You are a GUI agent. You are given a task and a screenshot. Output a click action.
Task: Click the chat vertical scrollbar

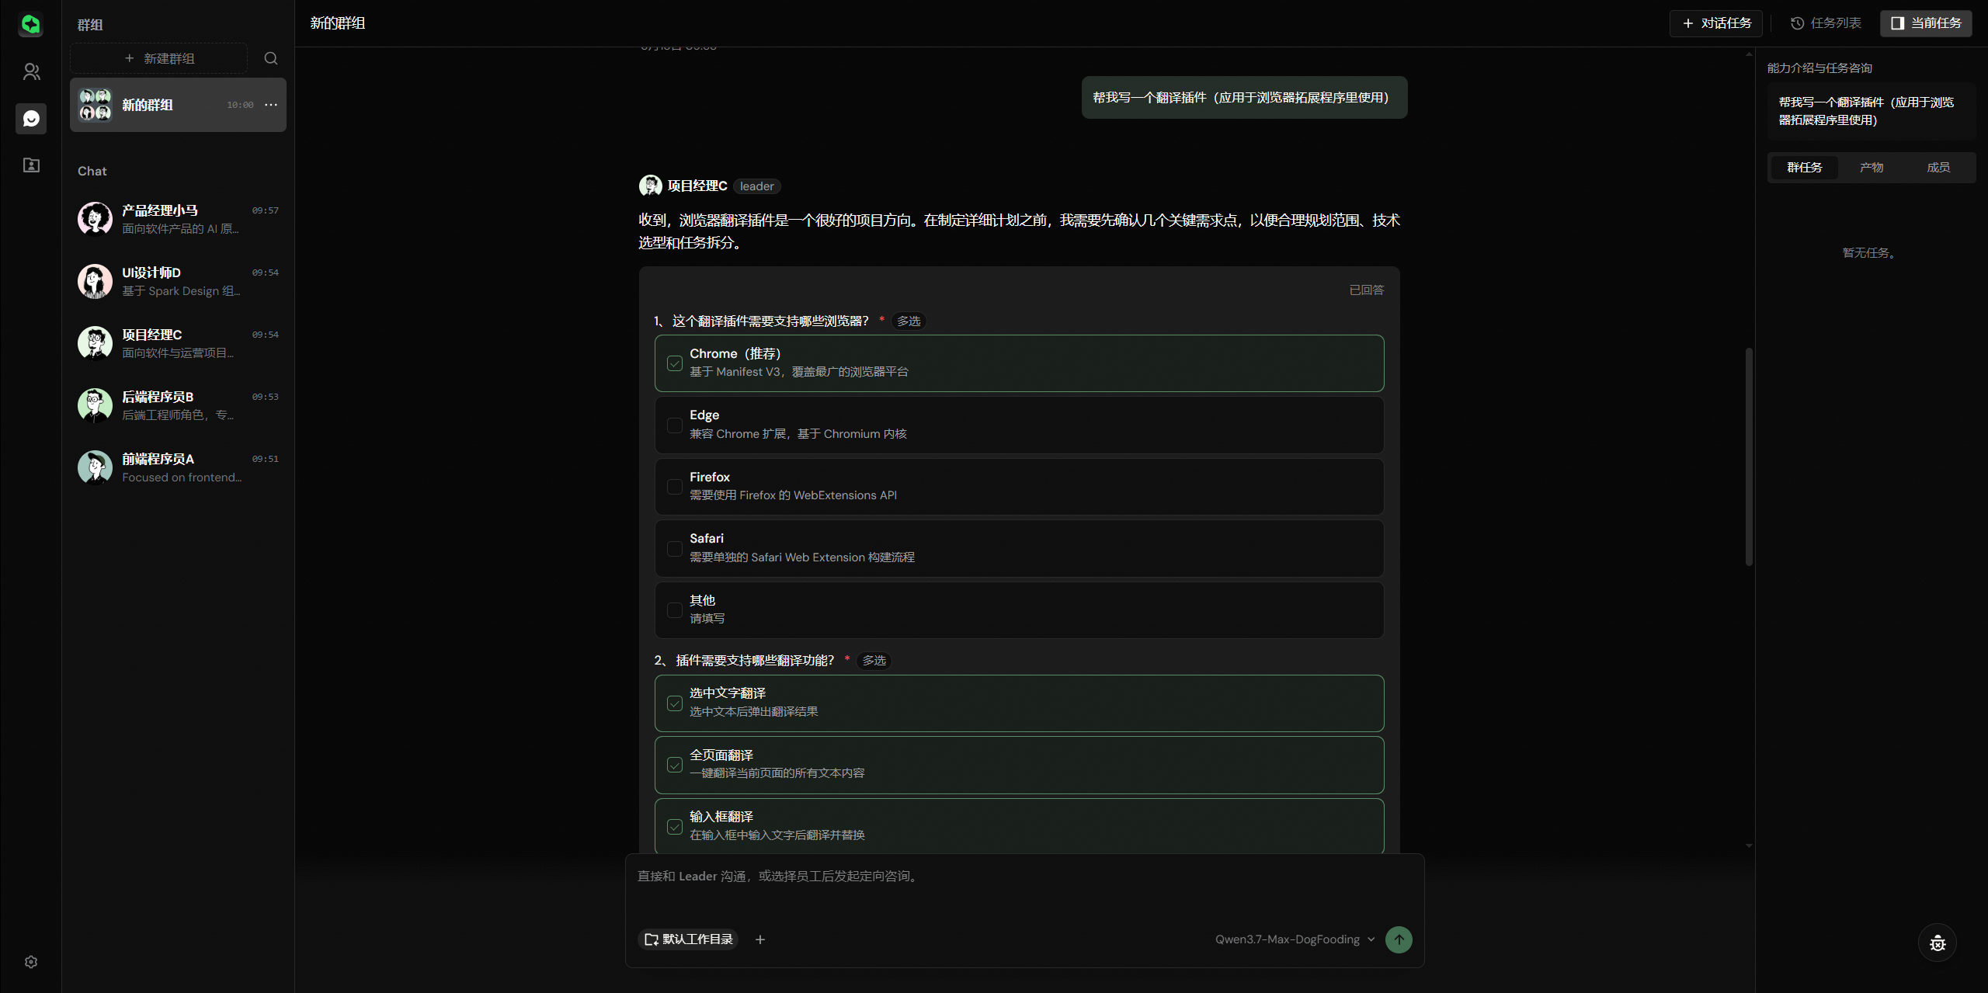pyautogui.click(x=1749, y=457)
